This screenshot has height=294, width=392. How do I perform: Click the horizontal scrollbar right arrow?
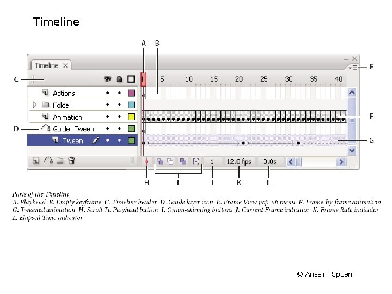click(341, 162)
